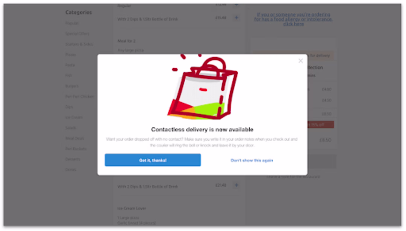This screenshot has height=231, width=406.
Task: Choose the Pizzas category
Action: click(x=70, y=55)
